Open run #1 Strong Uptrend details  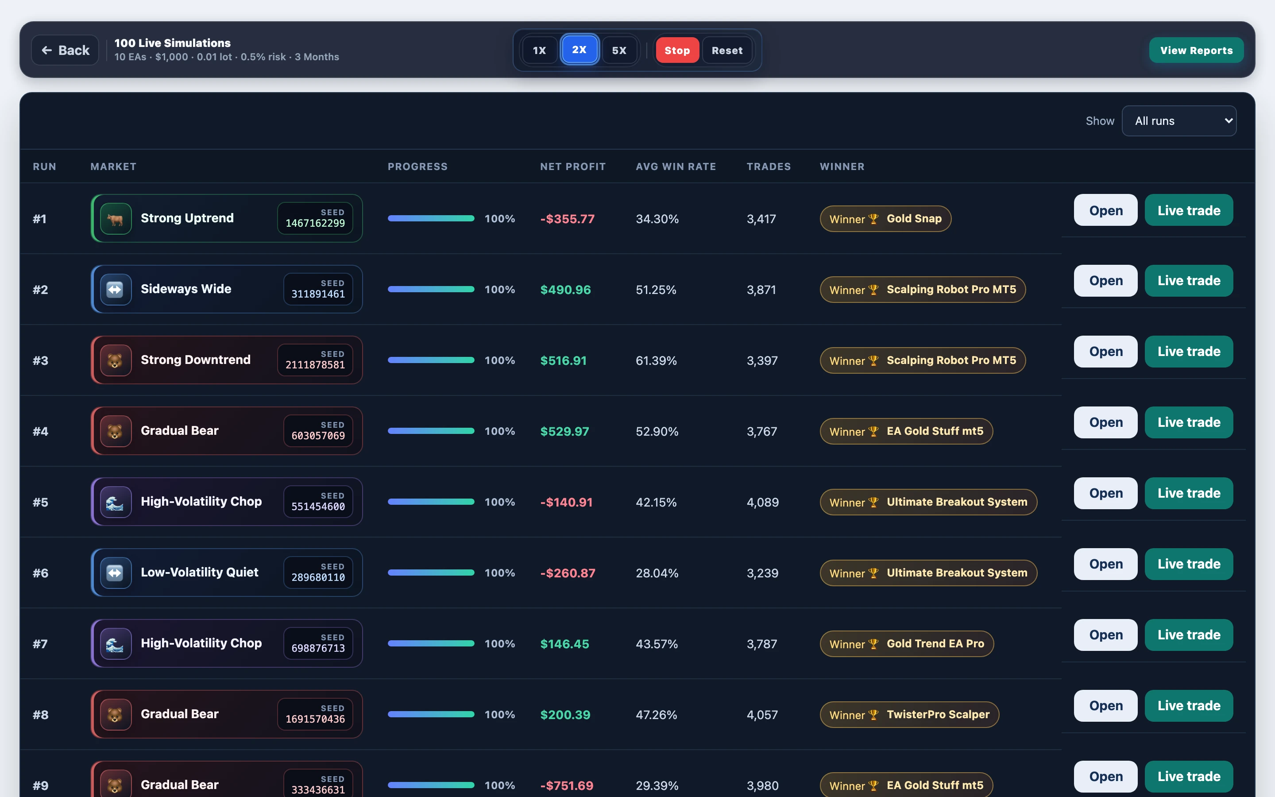1106,210
